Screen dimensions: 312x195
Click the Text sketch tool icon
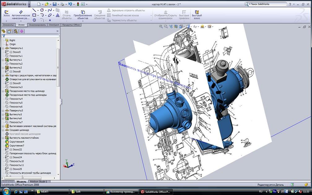click(x=58, y=15)
